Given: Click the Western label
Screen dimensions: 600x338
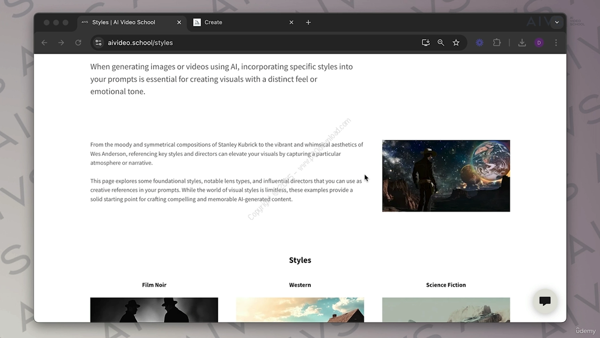Looking at the screenshot, I should (x=300, y=285).
